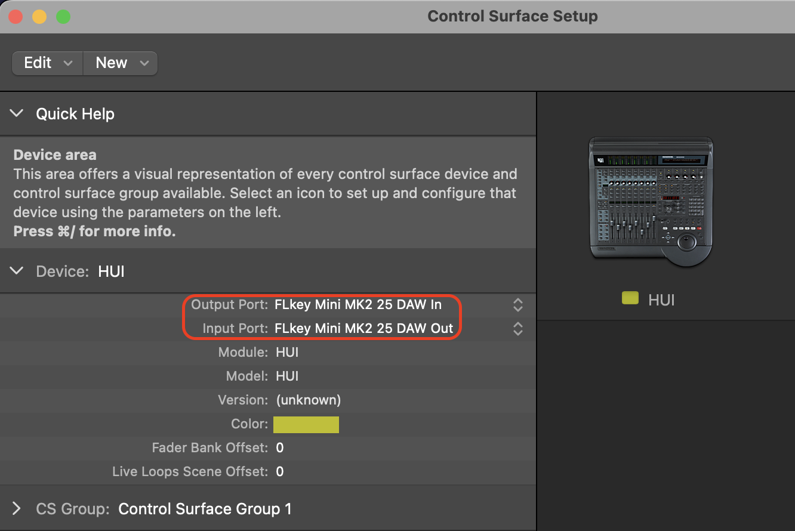Screen dimensions: 795x531
Task: Click the Fader Bank Offset value 0
Action: coord(280,448)
